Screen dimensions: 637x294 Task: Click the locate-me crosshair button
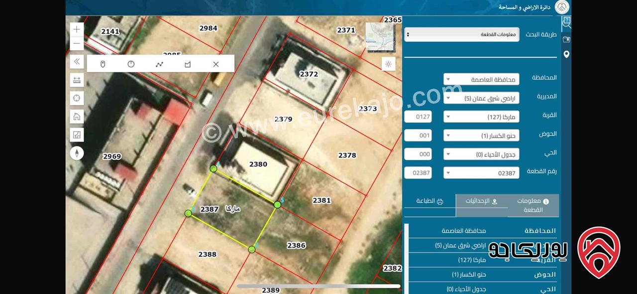[x=77, y=98]
